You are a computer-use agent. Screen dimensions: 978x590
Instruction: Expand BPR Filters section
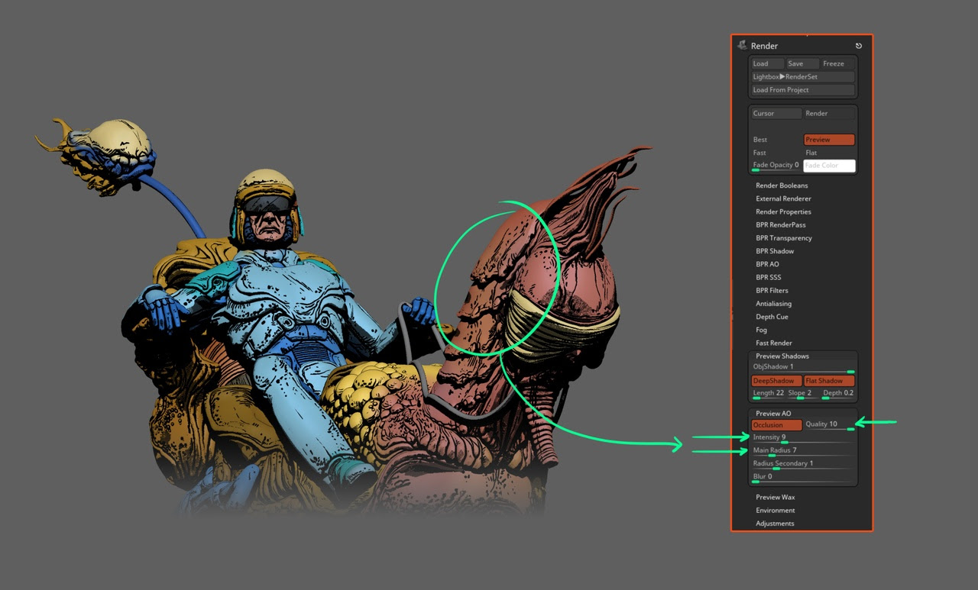click(x=772, y=291)
